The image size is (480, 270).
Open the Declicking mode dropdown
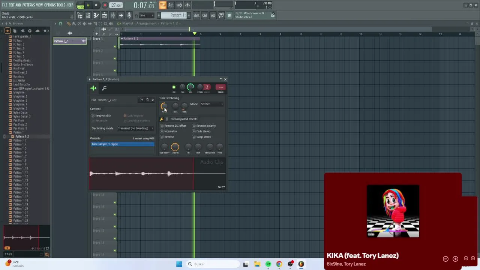(x=136, y=128)
